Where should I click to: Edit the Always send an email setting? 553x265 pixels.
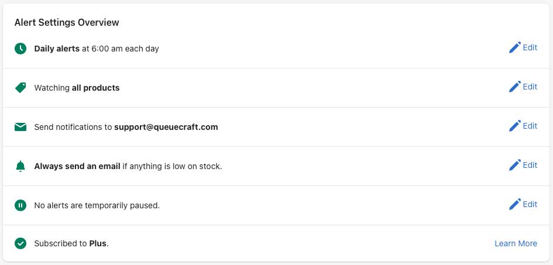pyautogui.click(x=523, y=165)
